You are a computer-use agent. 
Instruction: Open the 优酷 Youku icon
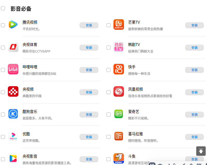(13, 136)
